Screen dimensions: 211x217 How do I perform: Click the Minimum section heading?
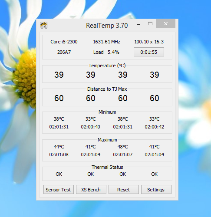tap(107, 112)
